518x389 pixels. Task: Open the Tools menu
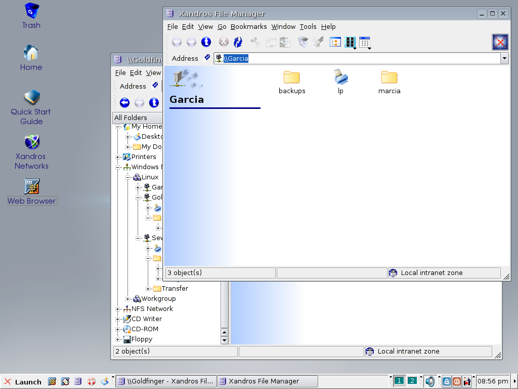click(x=308, y=27)
